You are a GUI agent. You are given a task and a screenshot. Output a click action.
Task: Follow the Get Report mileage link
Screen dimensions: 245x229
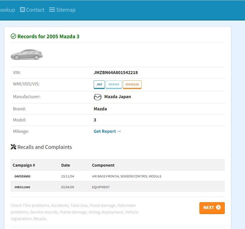(x=107, y=131)
